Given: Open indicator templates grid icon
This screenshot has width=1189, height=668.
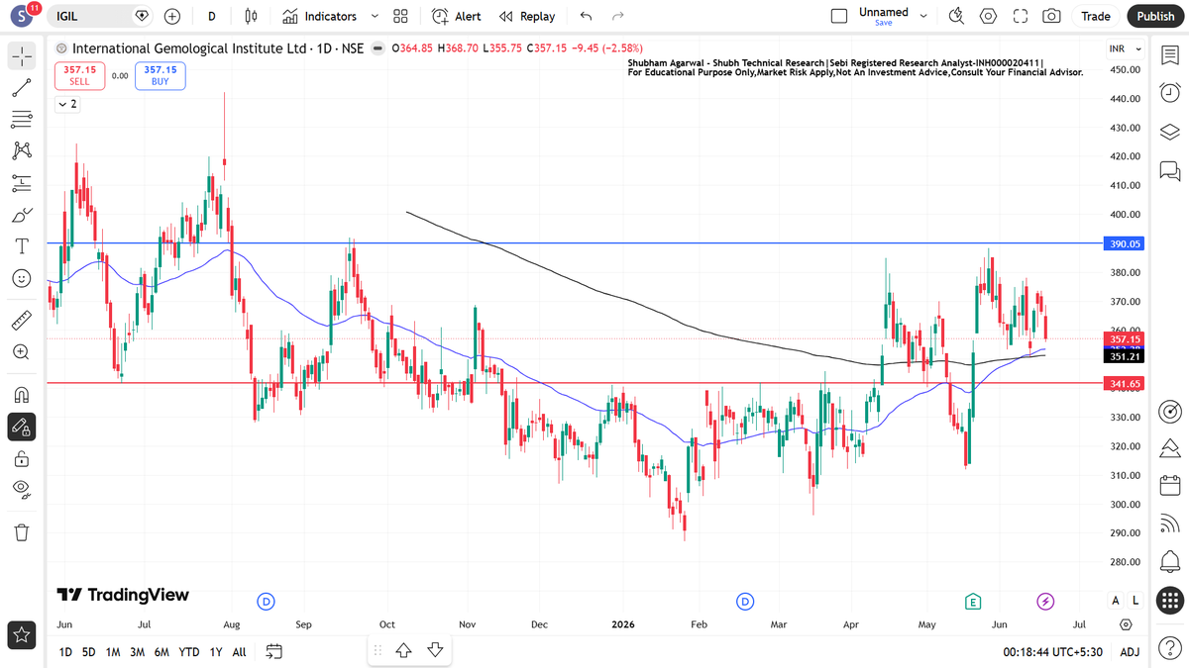Looking at the screenshot, I should click(x=400, y=16).
